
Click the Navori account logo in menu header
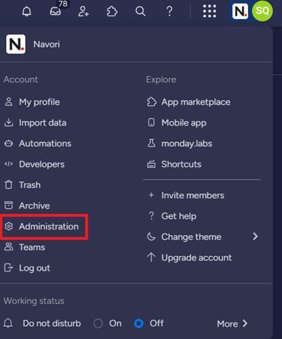point(16,44)
